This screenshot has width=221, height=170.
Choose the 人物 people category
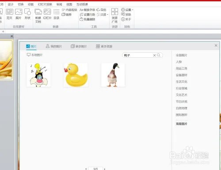[x=179, y=62]
